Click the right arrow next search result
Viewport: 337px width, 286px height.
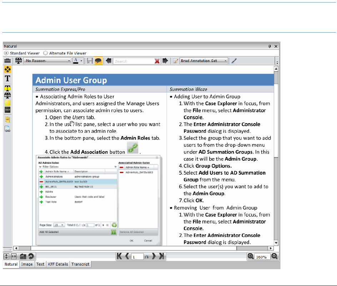165,61
